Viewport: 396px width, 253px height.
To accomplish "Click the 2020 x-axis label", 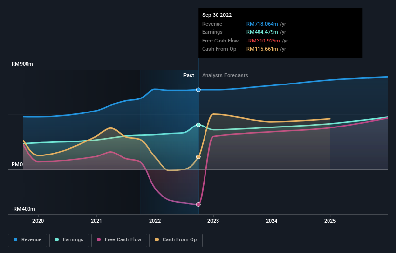I will coord(38,221).
